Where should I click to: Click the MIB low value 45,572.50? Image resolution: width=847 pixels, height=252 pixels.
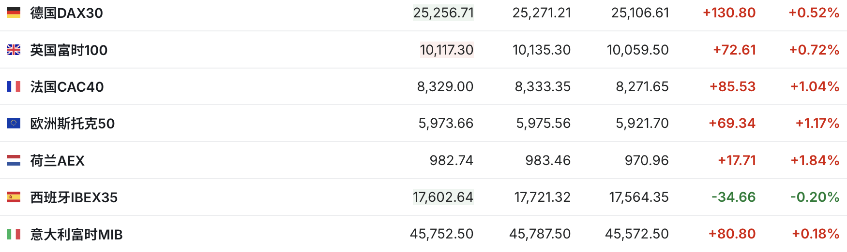pyautogui.click(x=636, y=234)
